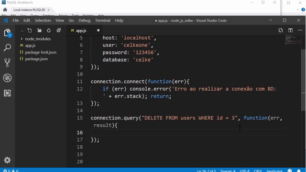Viewport: 306px width, 172px height.
Task: Open the Search view in activity bar
Action: (x=7, y=48)
